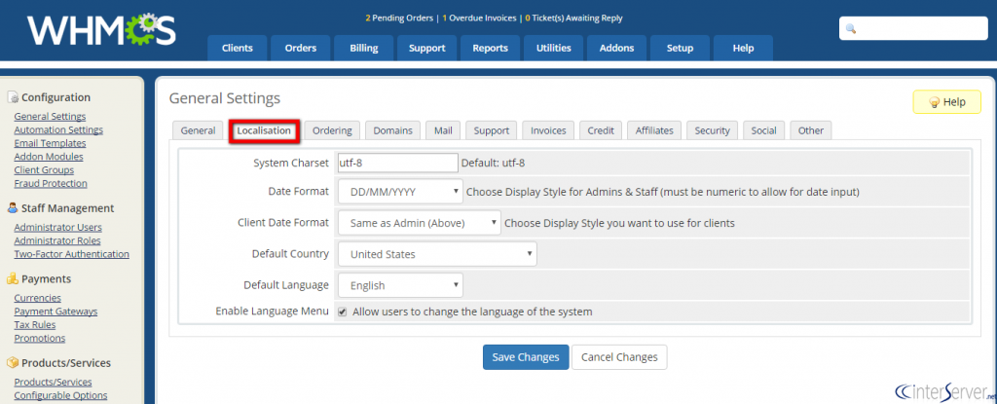Click the search magnifier icon
Viewport: 997px width, 404px height.
click(851, 29)
